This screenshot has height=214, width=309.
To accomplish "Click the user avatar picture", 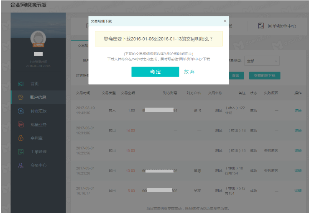I will coord(38,38).
